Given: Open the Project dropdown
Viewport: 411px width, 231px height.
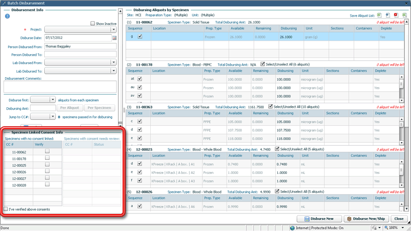Looking at the screenshot, I should tap(114, 29).
